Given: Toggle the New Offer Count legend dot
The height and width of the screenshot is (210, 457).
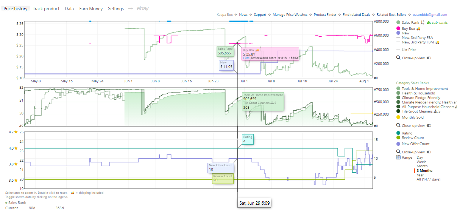Looking at the screenshot, I should pos(398,144).
